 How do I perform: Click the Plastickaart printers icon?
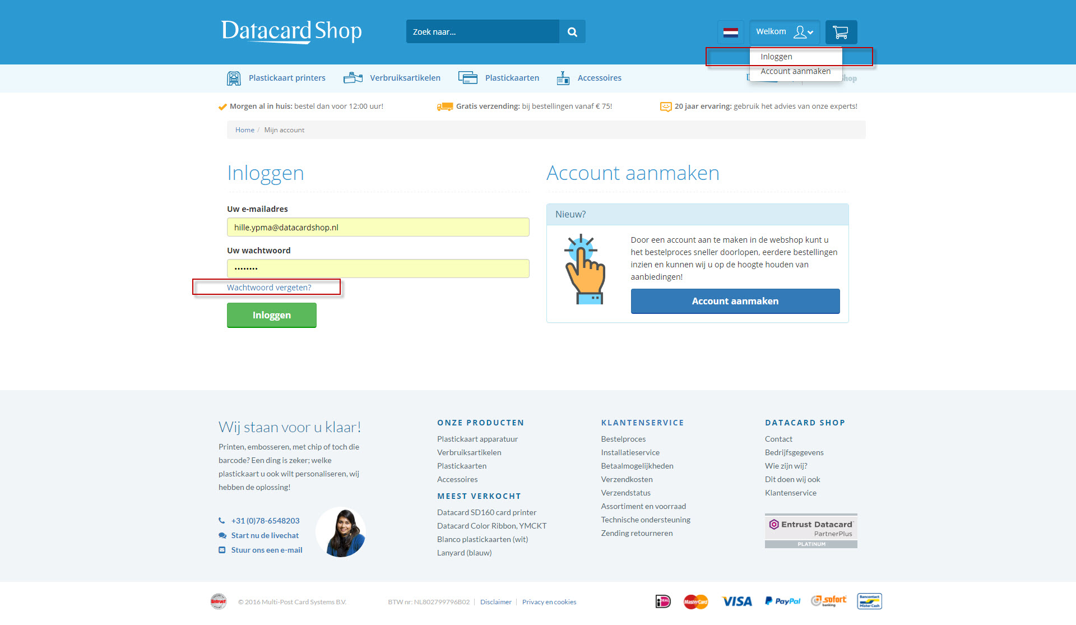[x=234, y=78]
